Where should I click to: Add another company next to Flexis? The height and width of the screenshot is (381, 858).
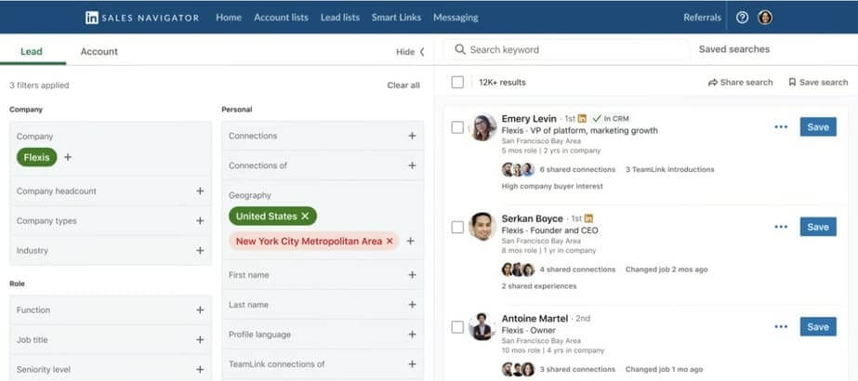pyautogui.click(x=68, y=157)
